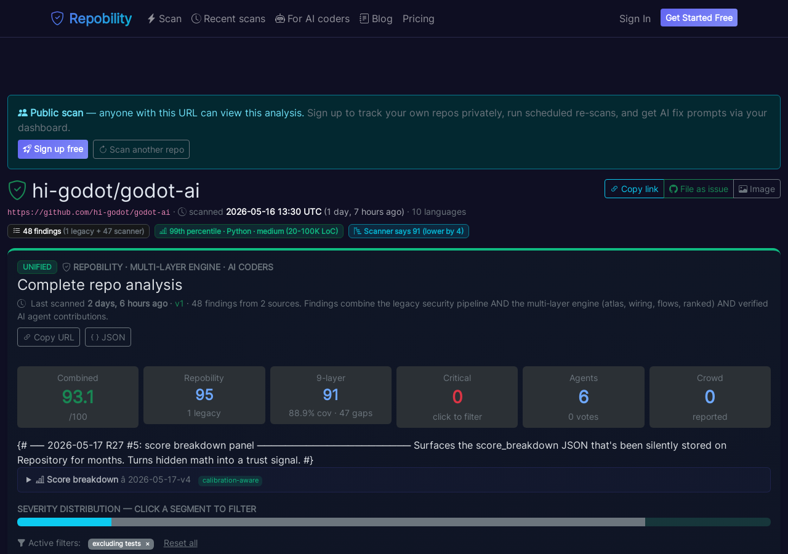788x554 pixels.
Task: Click Copy link button
Action: [634, 188]
